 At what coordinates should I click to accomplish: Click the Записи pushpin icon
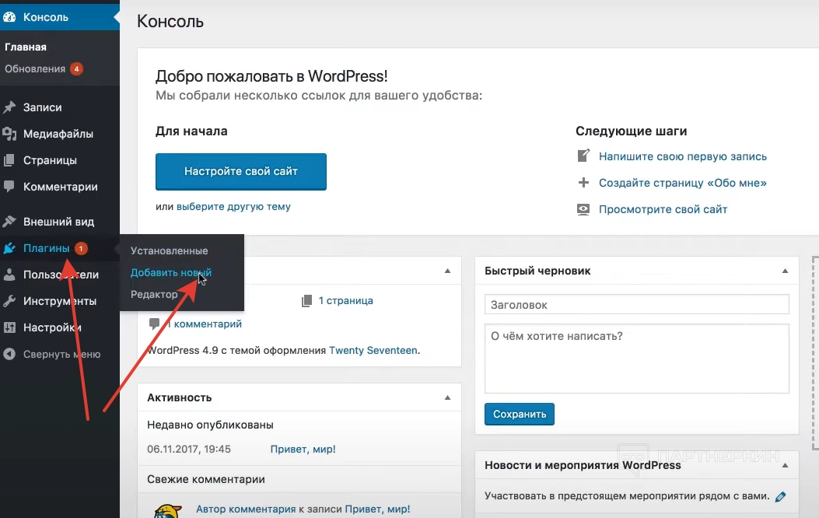tap(10, 107)
